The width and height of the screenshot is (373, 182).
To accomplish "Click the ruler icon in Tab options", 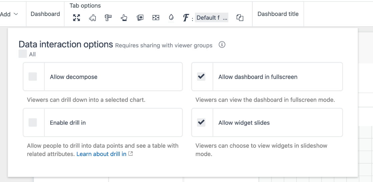I will tap(108, 18).
